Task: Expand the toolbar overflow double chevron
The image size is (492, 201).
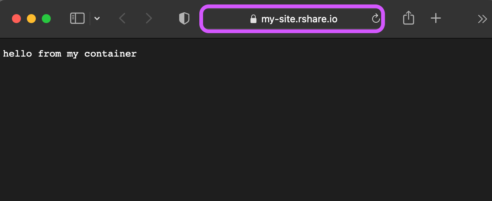Action: point(482,19)
